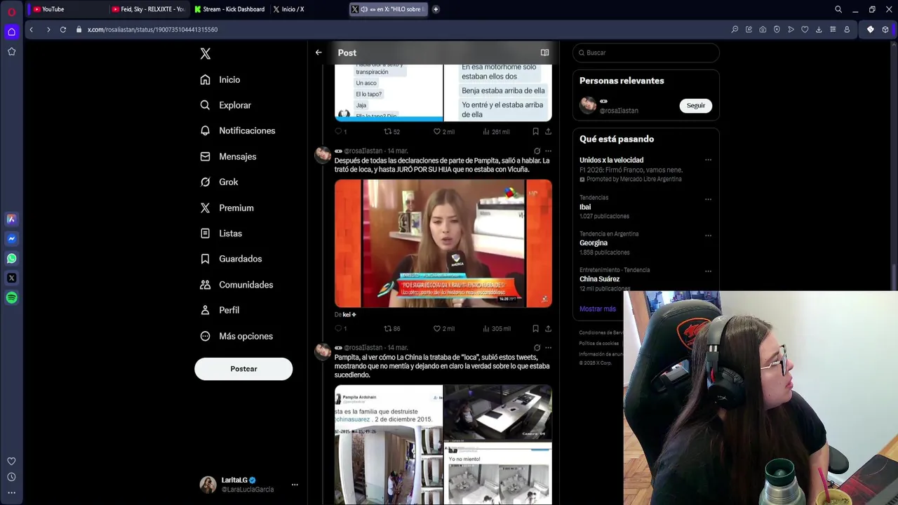Open the Georgina trend
The width and height of the screenshot is (898, 505).
594,243
